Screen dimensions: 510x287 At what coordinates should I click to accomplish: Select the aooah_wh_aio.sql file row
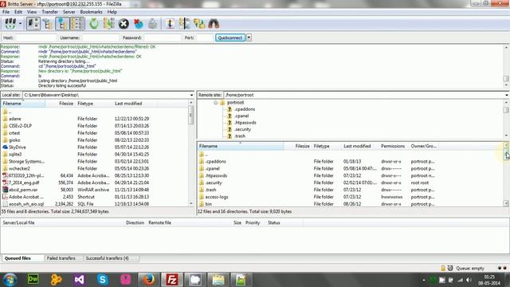(94, 204)
